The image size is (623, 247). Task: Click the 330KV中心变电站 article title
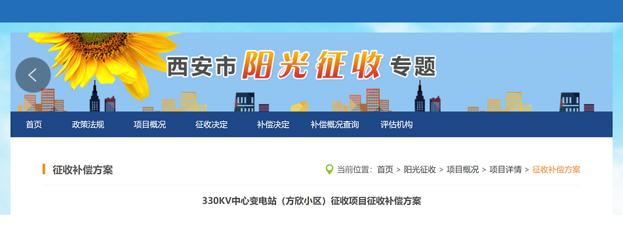pos(311,201)
